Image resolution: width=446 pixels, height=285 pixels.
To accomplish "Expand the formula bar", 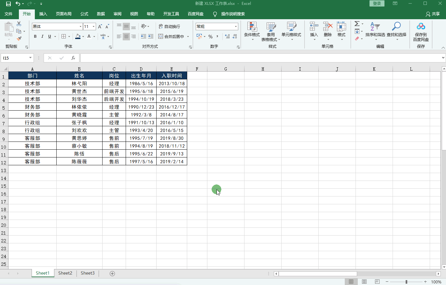I will [x=443, y=58].
